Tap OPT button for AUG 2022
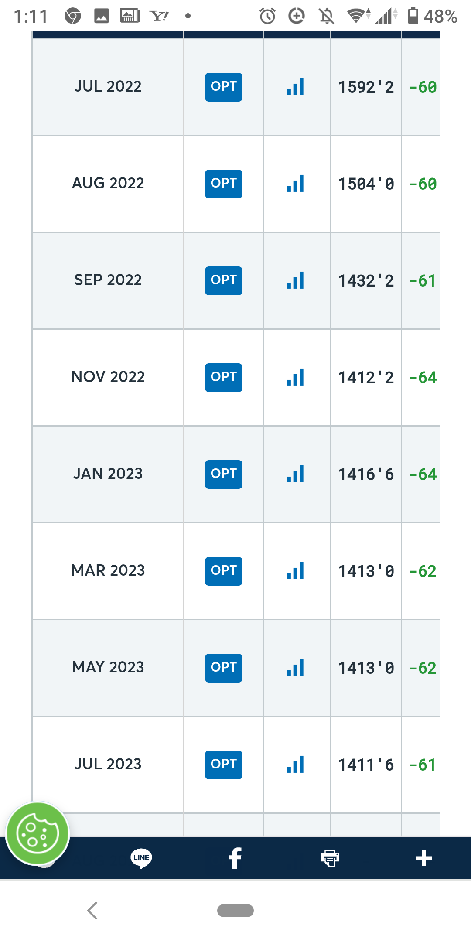 pos(224,184)
